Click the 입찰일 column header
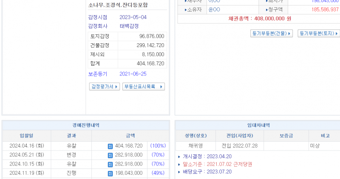This screenshot has width=340, height=179. (26, 136)
